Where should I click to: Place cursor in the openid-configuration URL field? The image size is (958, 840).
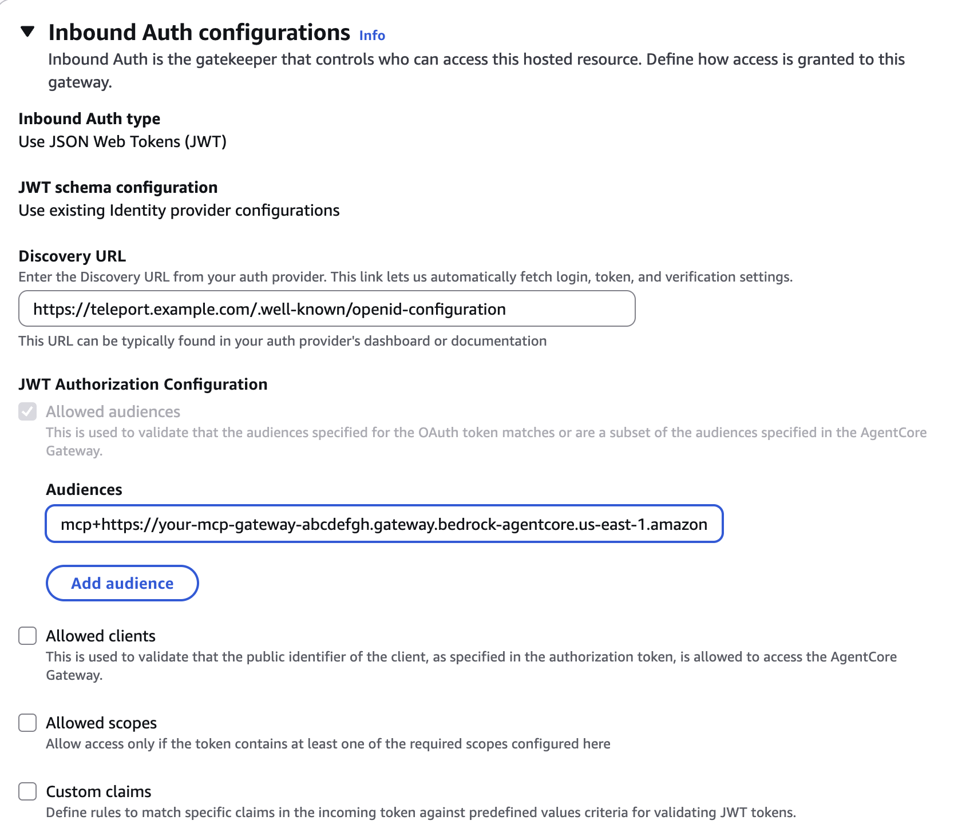tap(326, 308)
